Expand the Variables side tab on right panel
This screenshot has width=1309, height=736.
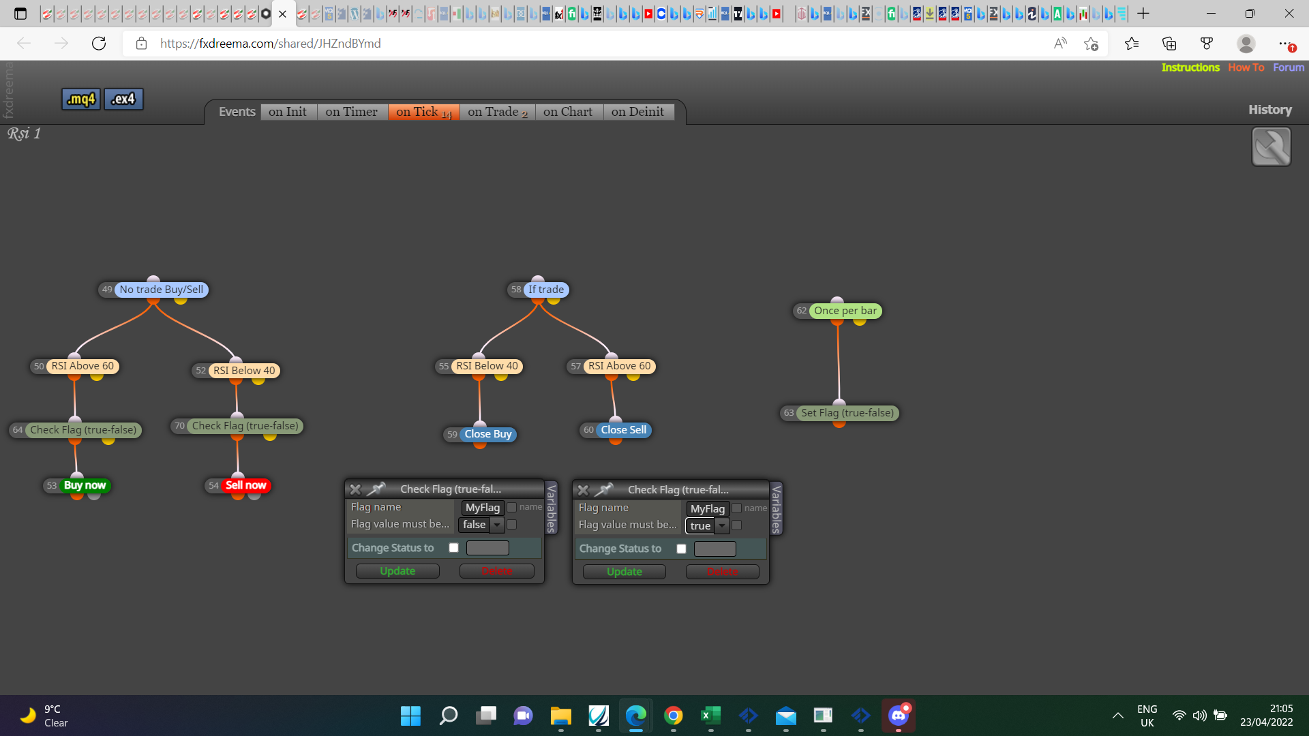pos(776,508)
